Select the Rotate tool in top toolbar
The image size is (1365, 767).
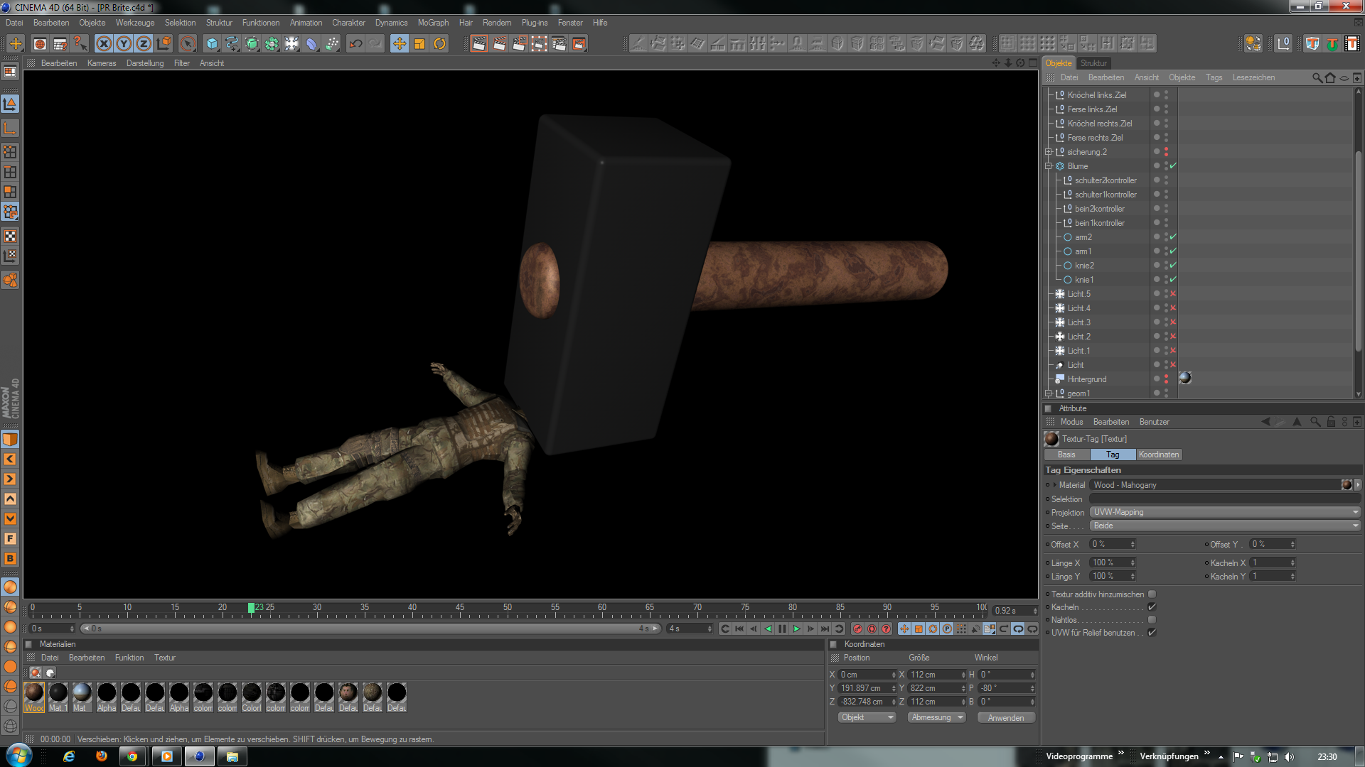(439, 44)
